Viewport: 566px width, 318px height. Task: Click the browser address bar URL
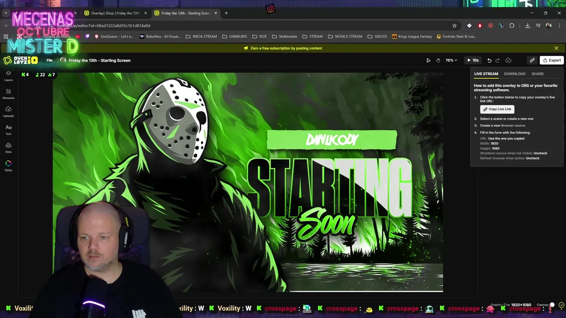tap(103, 26)
